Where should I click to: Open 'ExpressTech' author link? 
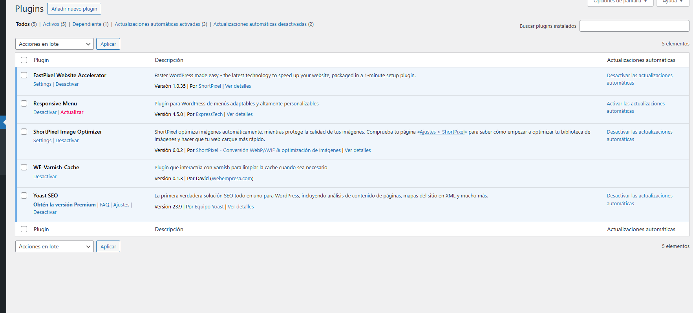[209, 114]
